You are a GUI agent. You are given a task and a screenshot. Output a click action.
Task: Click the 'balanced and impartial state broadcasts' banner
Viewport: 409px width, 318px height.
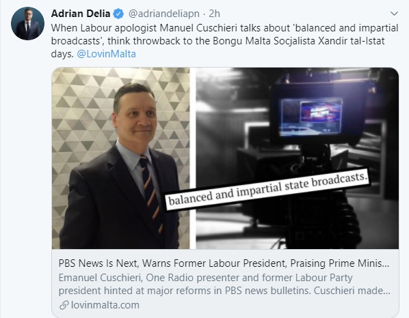(x=268, y=190)
